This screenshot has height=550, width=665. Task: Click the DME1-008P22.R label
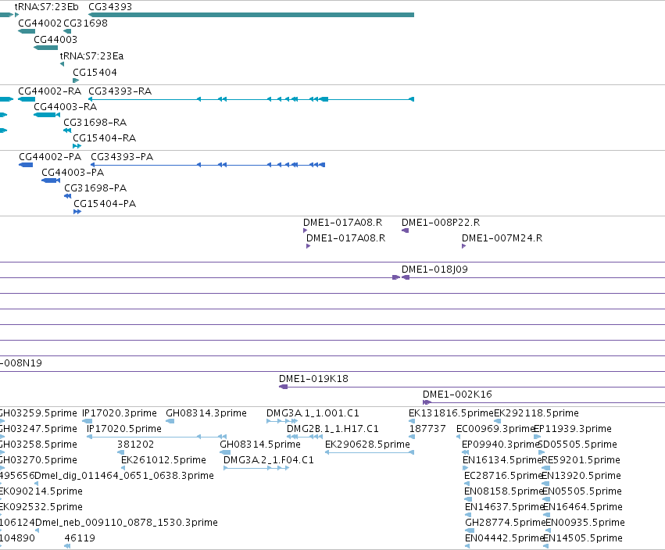pos(441,223)
